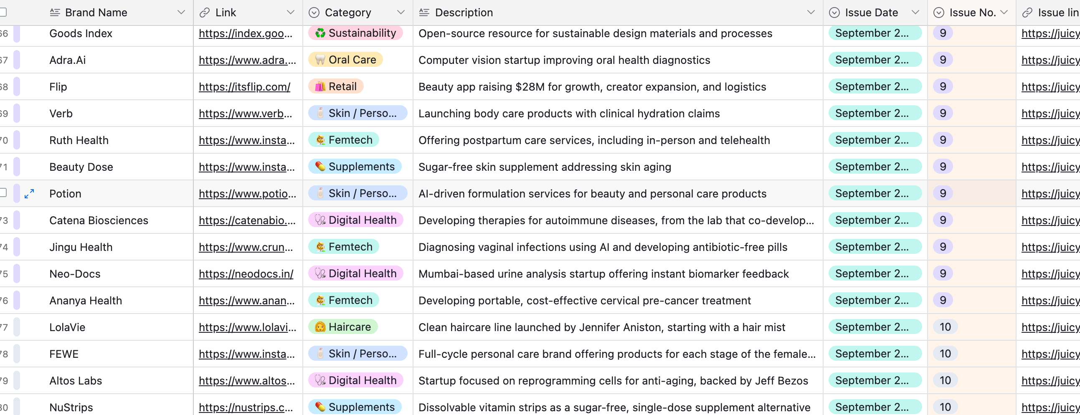1080x415 pixels.
Task: Click the Digital Health tag on Neo-Docs
Action: pyautogui.click(x=355, y=274)
